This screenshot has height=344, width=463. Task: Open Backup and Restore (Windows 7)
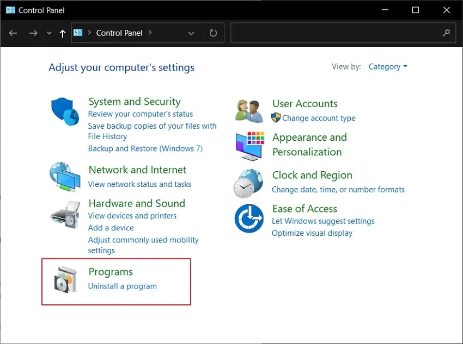coord(145,148)
